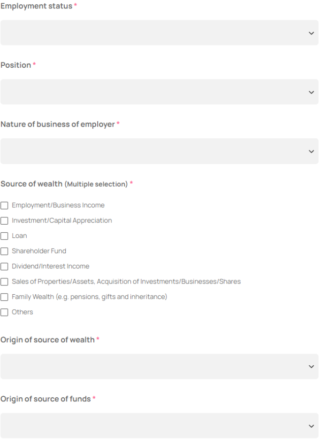The image size is (320, 440).
Task: Check the Employment/Business Income checkbox
Action: click(4, 205)
